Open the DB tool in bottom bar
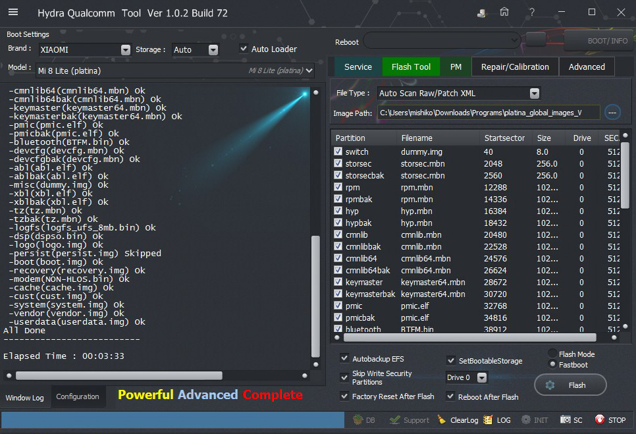The height and width of the screenshot is (434, 636). pyautogui.click(x=364, y=420)
